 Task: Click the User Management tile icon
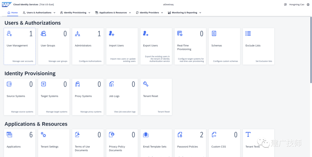click(9, 33)
